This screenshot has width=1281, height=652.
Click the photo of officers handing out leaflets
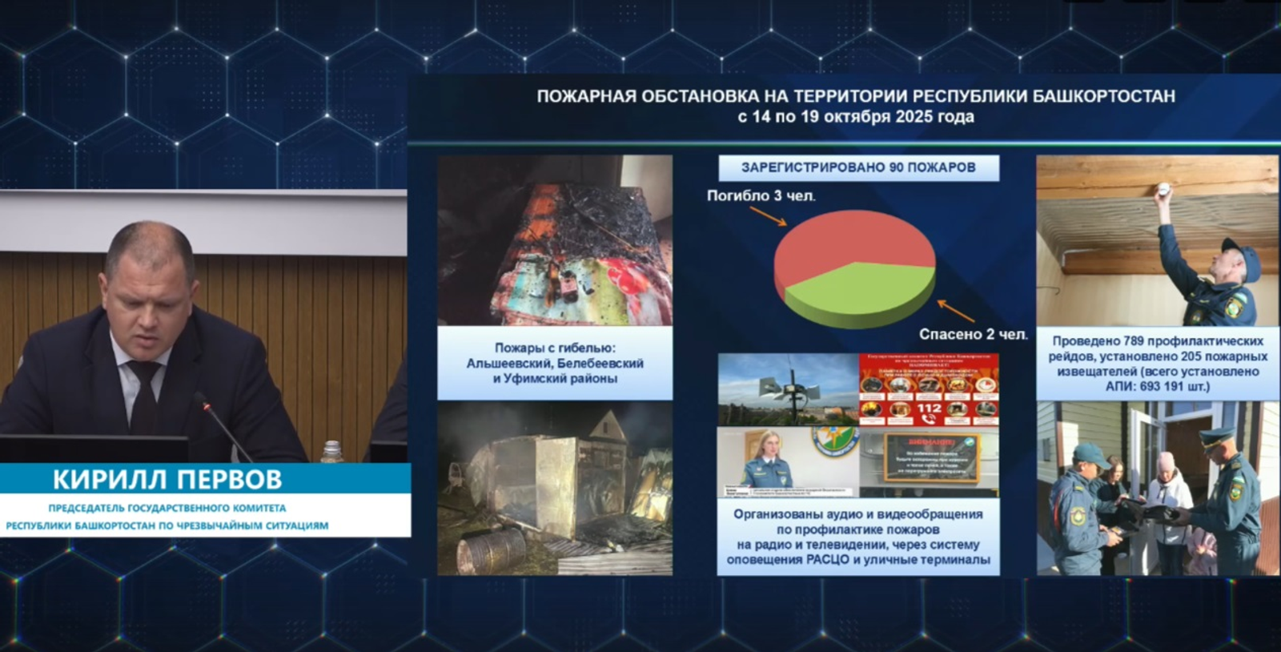tap(1158, 489)
